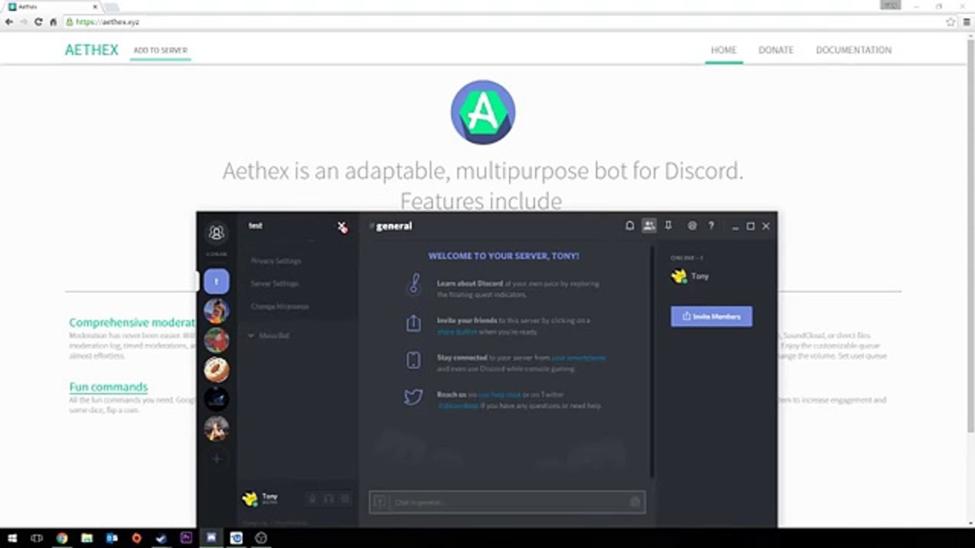
Task: Reload the Aethex page in browser
Action: pos(38,22)
